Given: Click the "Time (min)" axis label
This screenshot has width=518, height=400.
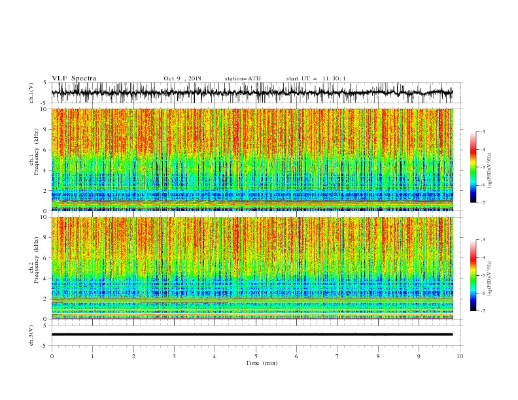Looking at the screenshot, I should coord(262,363).
